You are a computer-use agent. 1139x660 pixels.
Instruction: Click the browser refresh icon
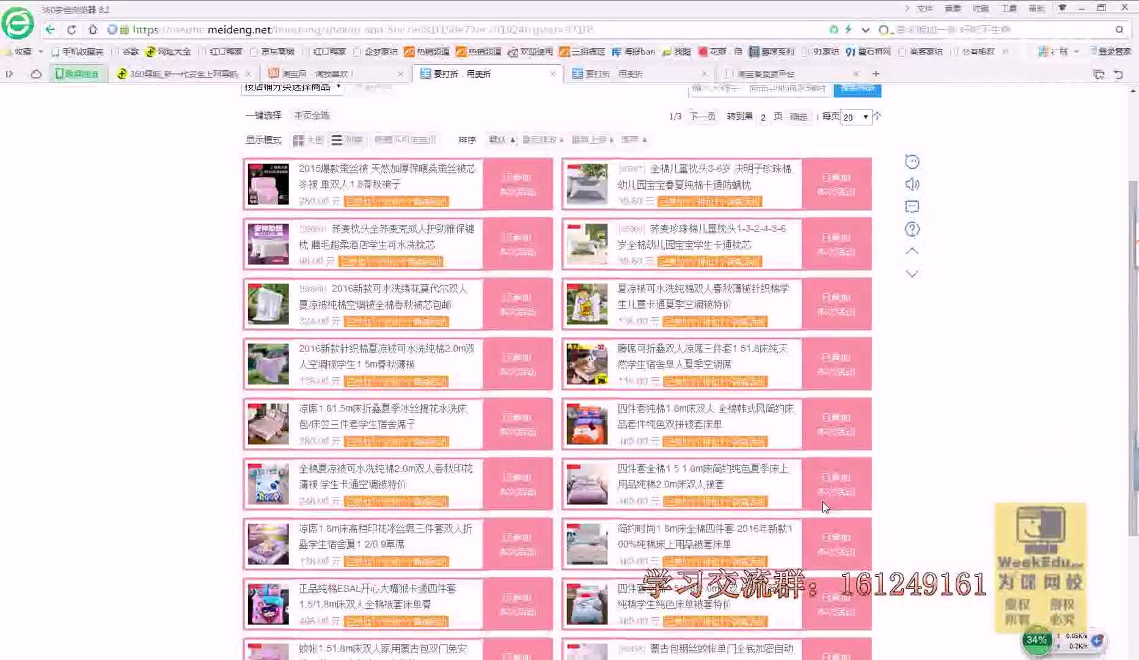click(71, 29)
